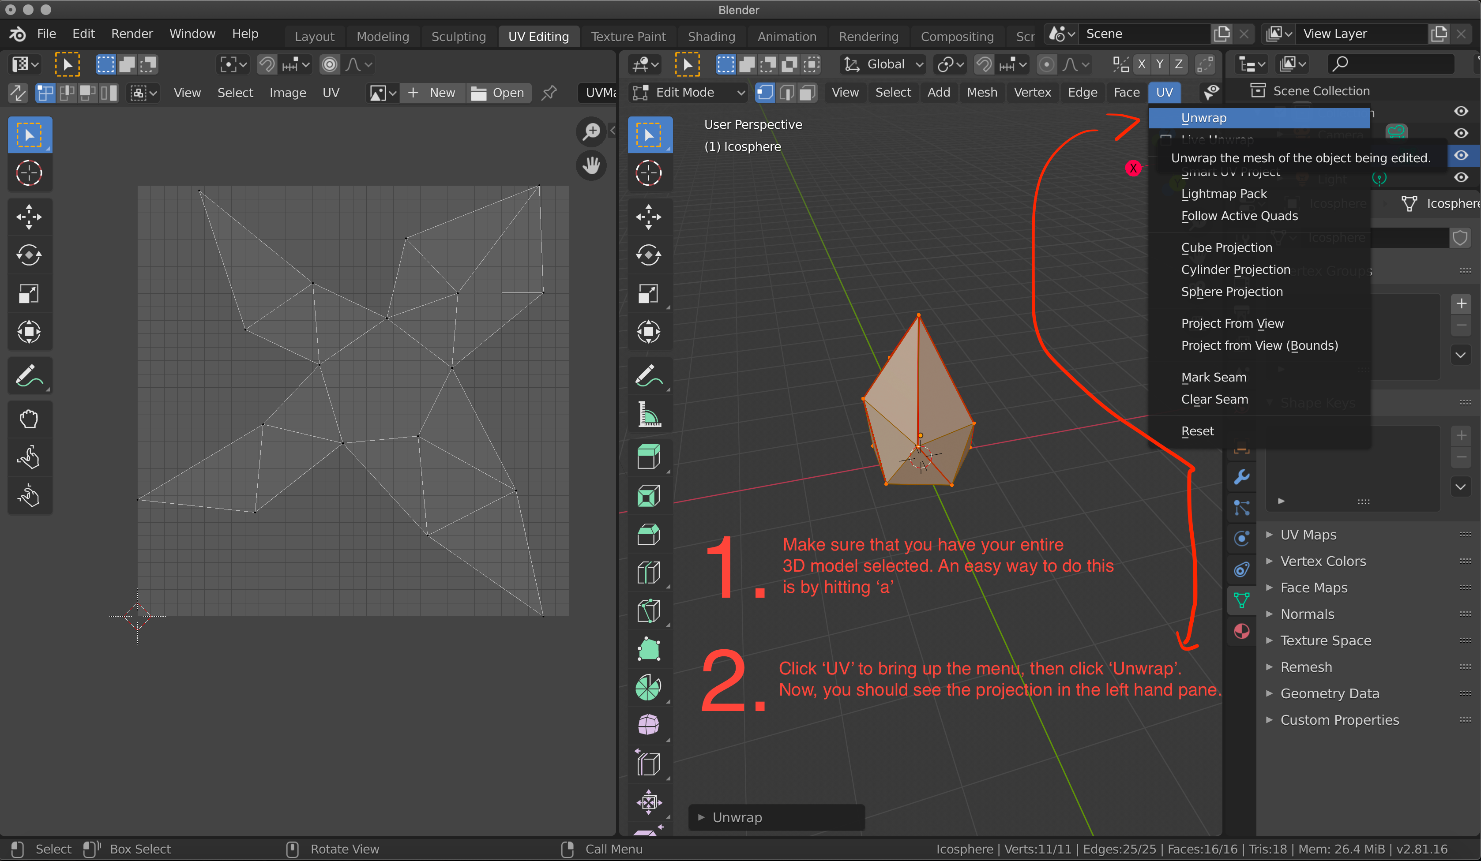Screen dimensions: 1481x861
Task: Click Open image button in UV editor
Action: click(x=498, y=93)
